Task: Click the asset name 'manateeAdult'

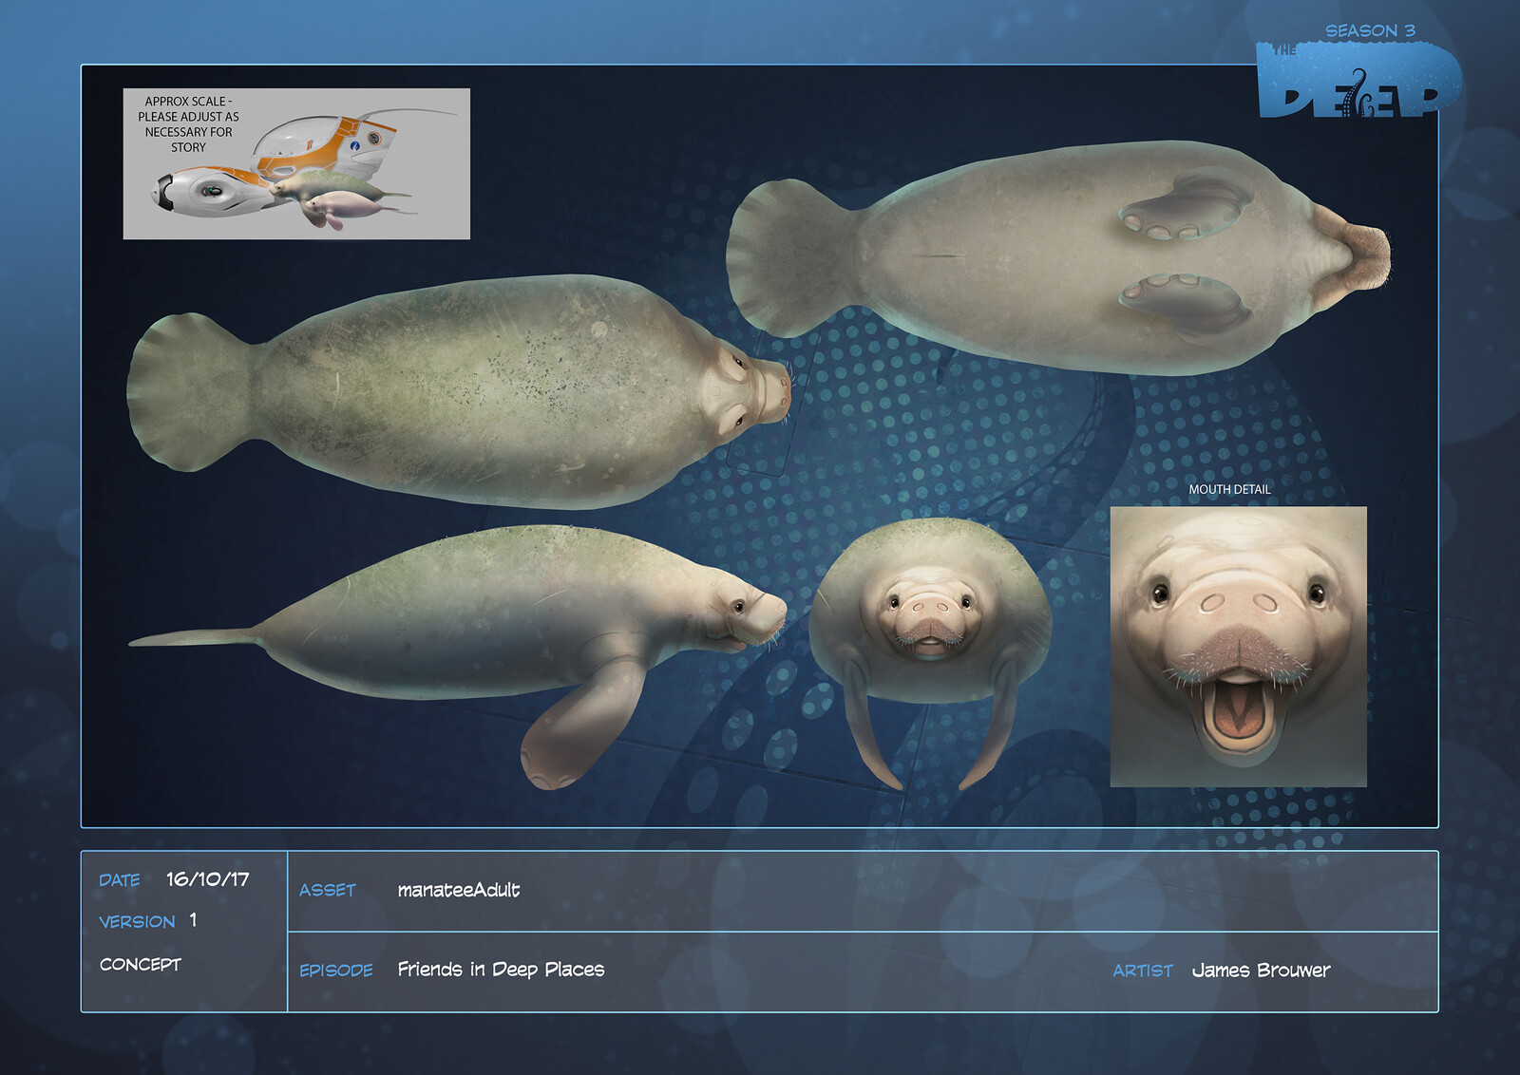Action: [459, 890]
